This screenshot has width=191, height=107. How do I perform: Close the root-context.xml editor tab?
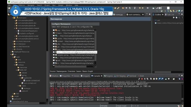pyautogui.click(x=143, y=15)
